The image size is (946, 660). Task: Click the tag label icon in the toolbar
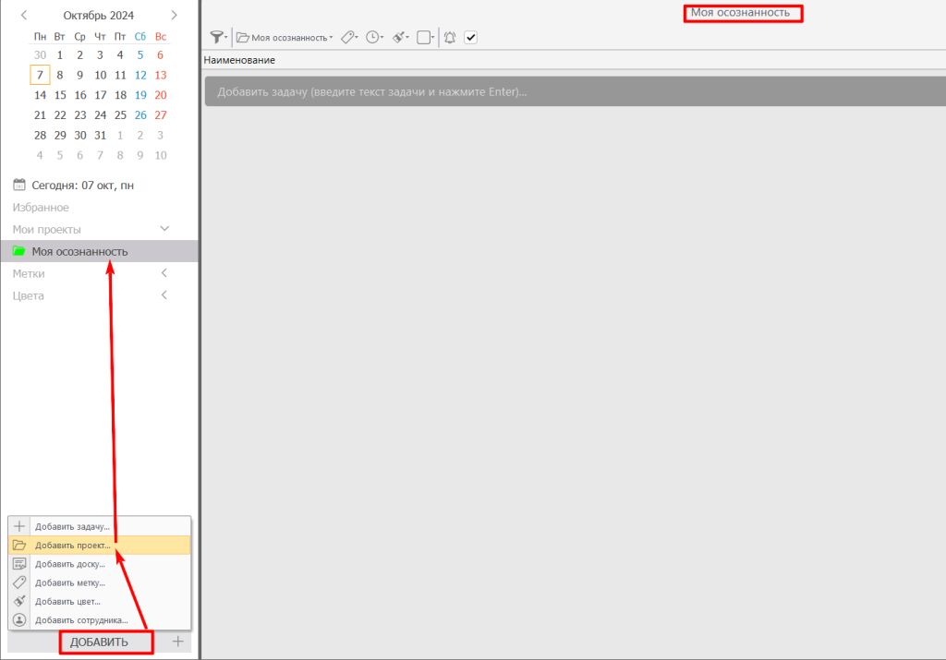[348, 37]
